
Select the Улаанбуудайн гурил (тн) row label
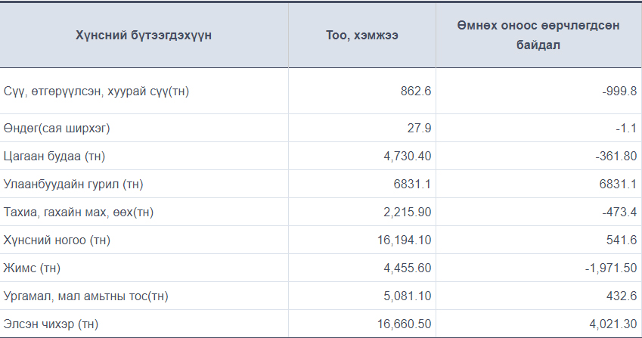point(73,185)
